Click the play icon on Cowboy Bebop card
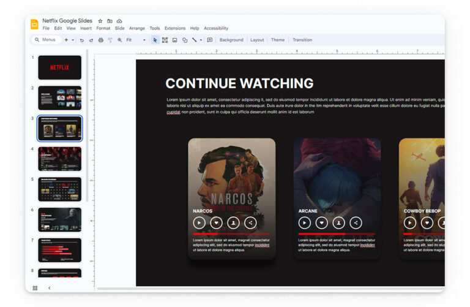Image resolution: width=470 pixels, height=307 pixels. click(x=410, y=222)
